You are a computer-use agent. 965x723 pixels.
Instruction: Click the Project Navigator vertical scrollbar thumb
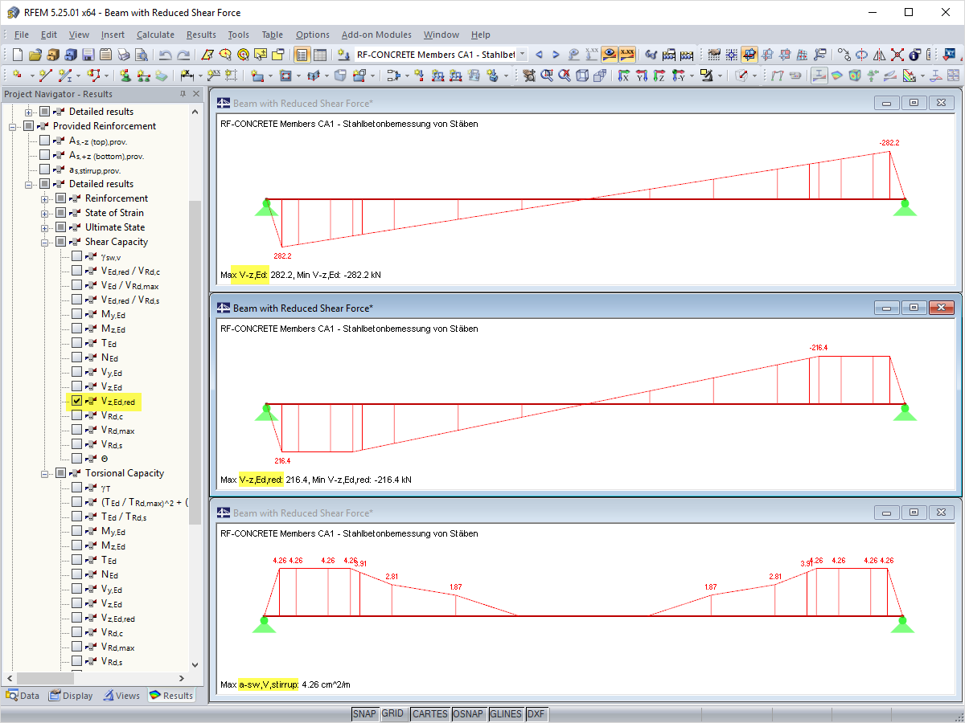[x=195, y=361]
